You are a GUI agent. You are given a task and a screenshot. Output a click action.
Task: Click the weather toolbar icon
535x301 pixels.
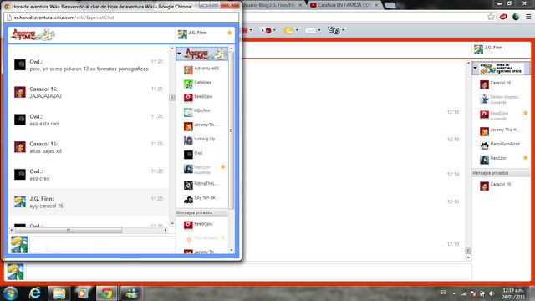(x=288, y=31)
